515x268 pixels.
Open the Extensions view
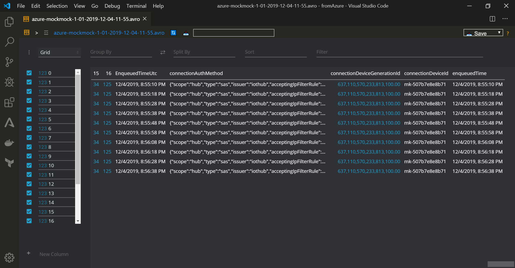(10, 102)
